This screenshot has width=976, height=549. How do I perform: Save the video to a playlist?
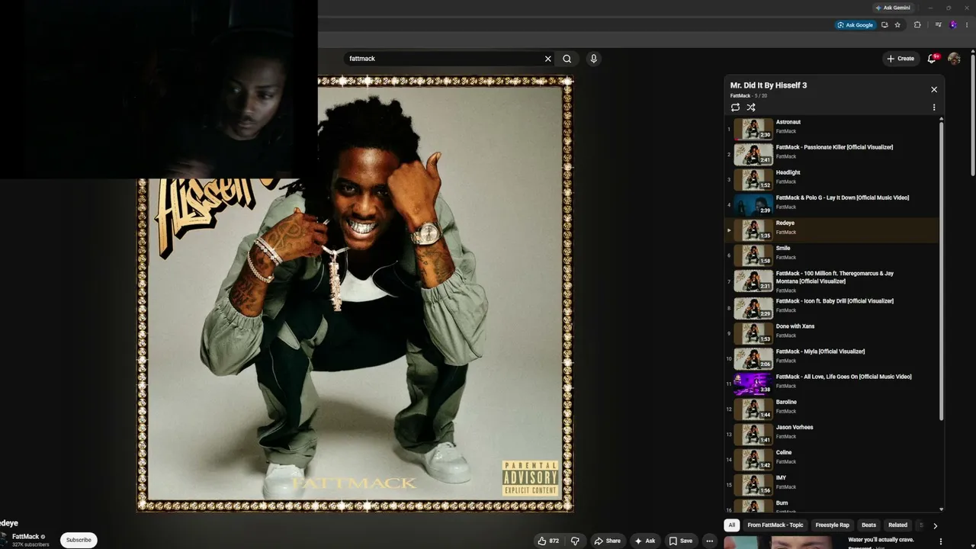(680, 541)
